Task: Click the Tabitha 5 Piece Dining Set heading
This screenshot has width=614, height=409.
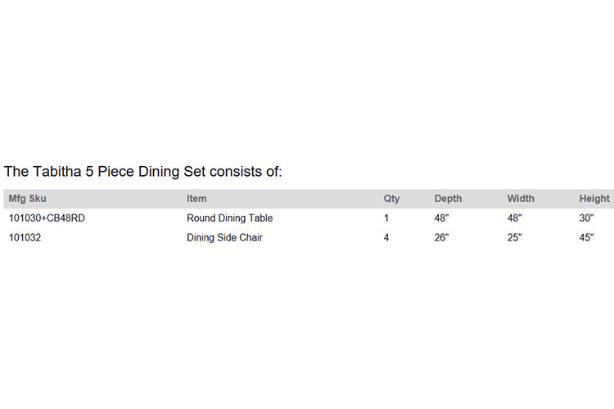Action: click(x=143, y=172)
